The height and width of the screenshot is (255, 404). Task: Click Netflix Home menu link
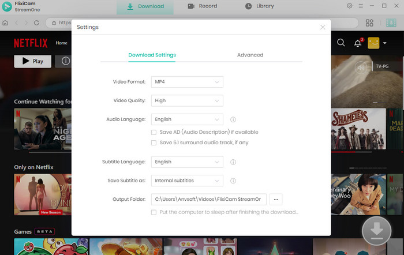point(61,43)
